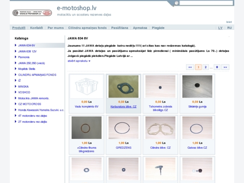
Task: Open the Piegāde menu item
Action: pos(158,28)
